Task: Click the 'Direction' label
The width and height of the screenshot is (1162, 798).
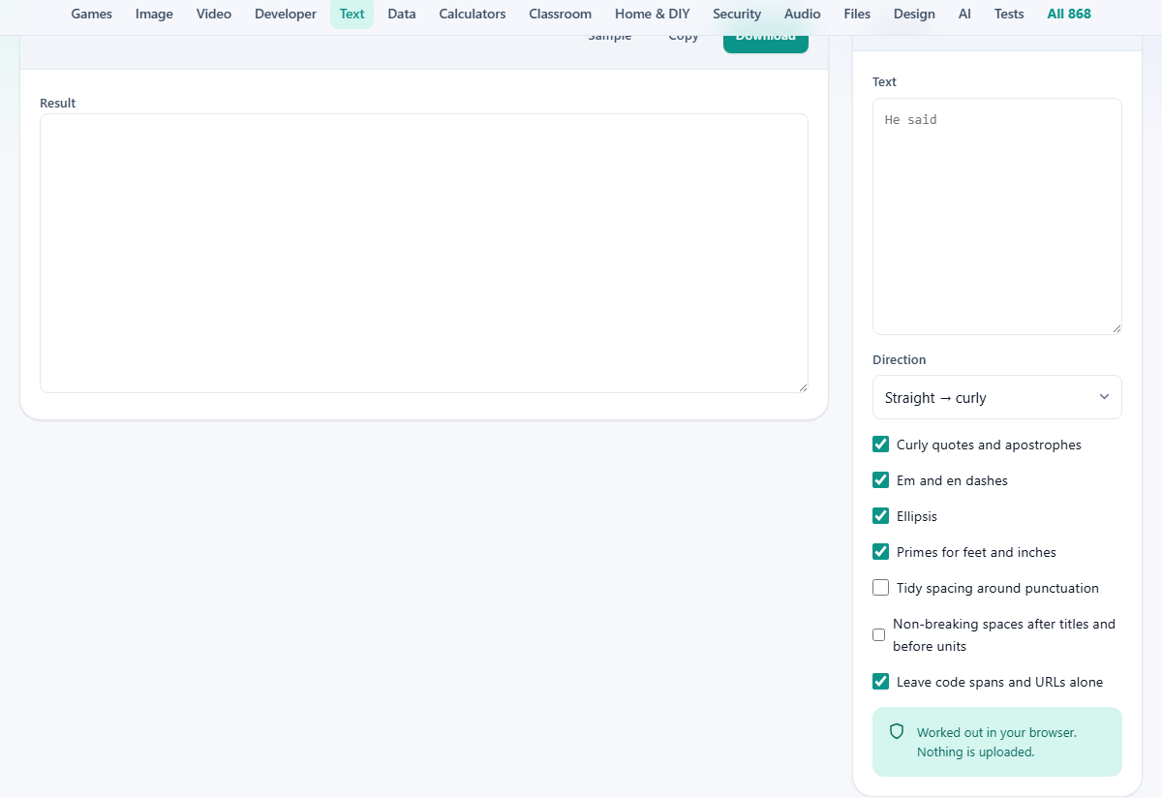Action: (899, 359)
